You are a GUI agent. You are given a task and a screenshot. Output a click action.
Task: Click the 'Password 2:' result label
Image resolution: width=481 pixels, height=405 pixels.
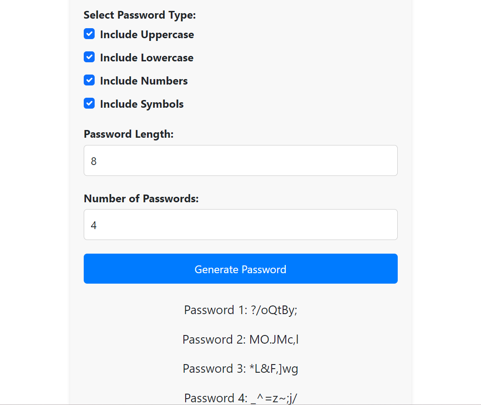214,340
